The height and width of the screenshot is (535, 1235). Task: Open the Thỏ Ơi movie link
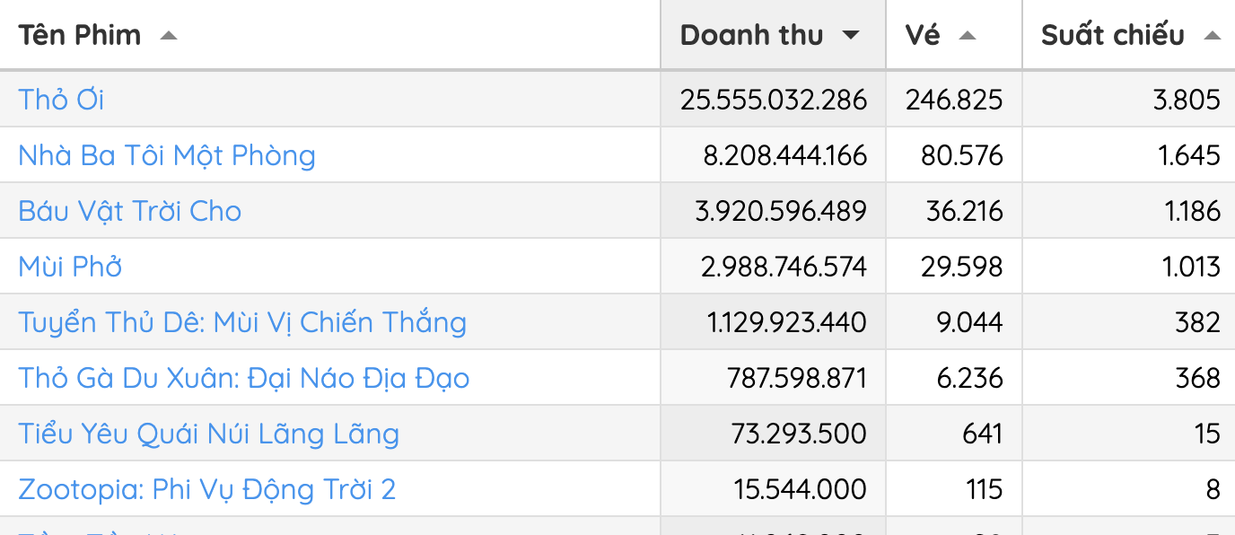61,100
